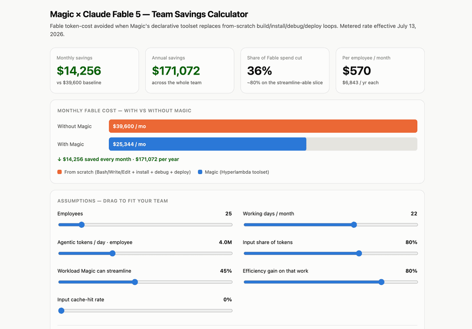The image size is (472, 329).
Task: Click the Workload Magic can streamline slider
Action: point(145,282)
